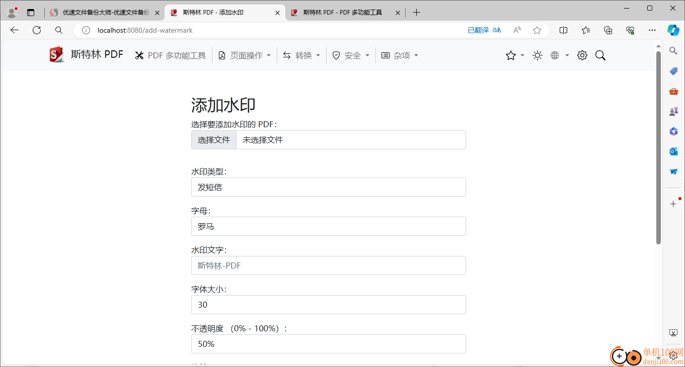Viewport: 685px width, 367px height.
Task: Open sidebar Outlook icon
Action: tap(673, 151)
